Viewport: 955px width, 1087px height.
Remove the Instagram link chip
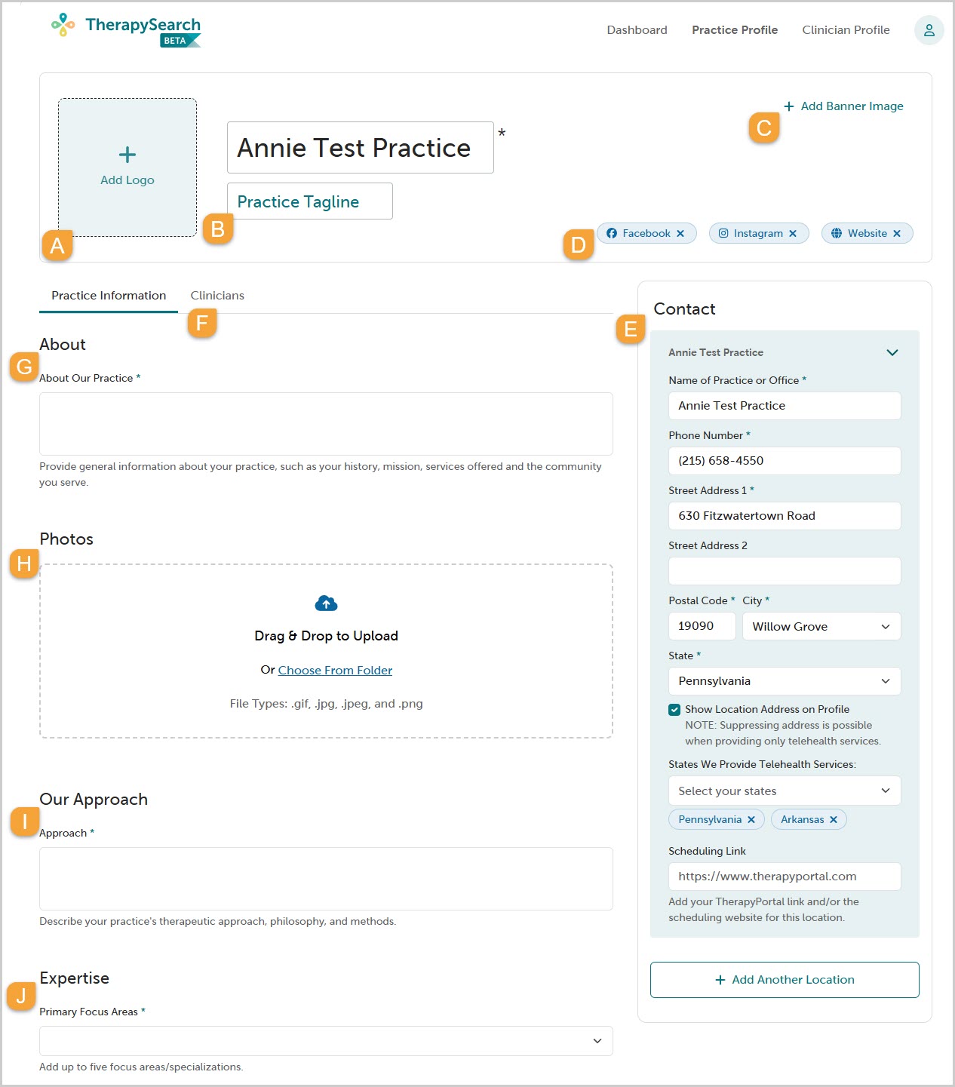point(793,234)
